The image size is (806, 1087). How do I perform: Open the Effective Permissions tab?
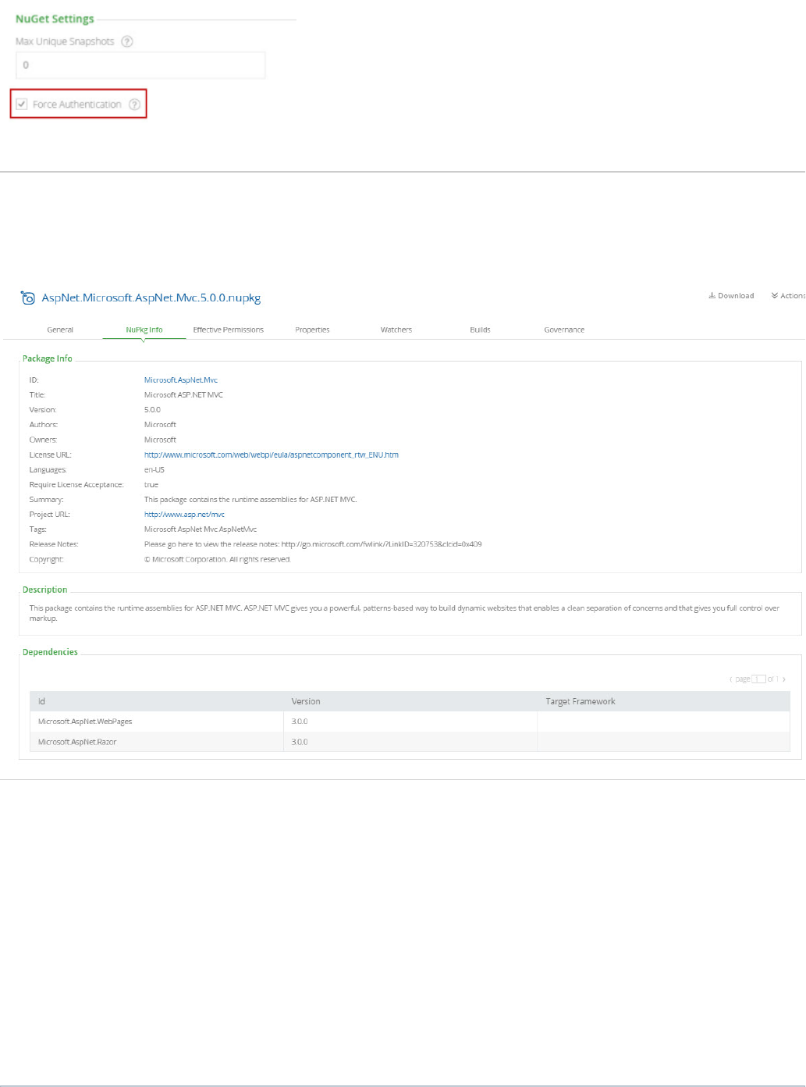(229, 330)
